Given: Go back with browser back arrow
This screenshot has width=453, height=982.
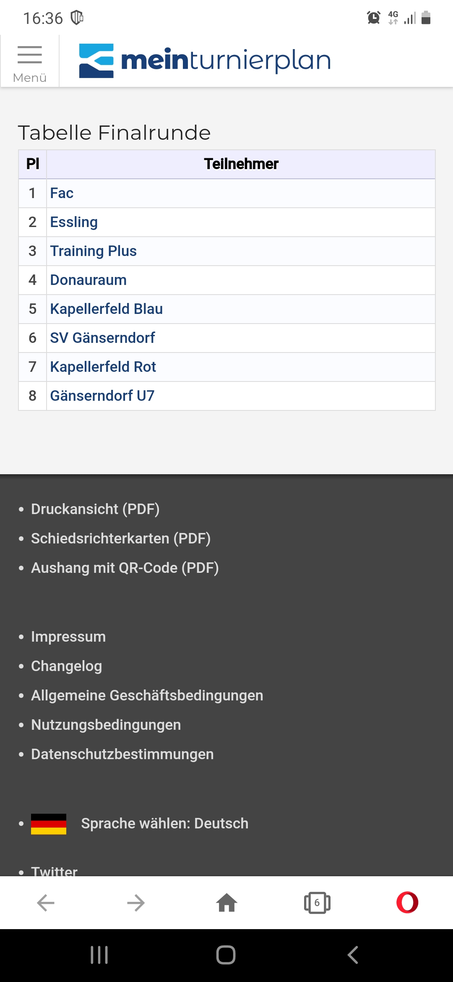Looking at the screenshot, I should tap(46, 903).
